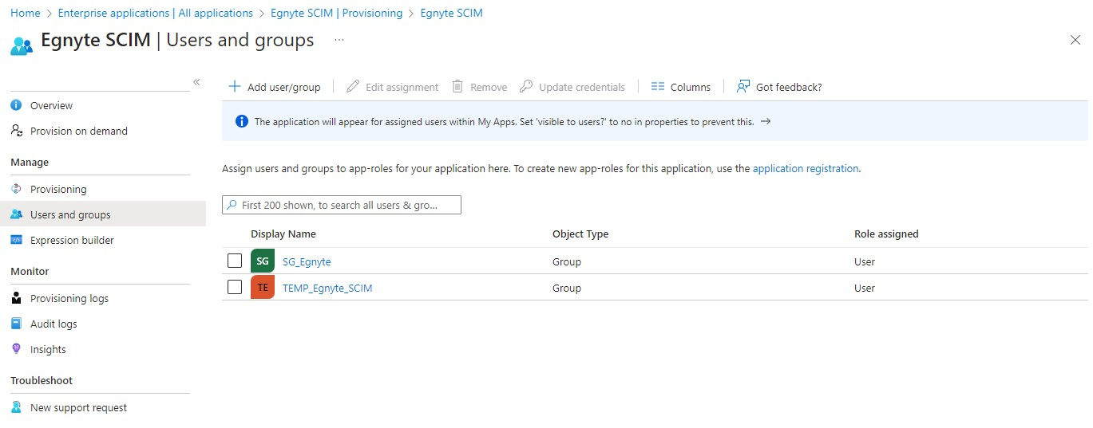Click the orange TE avatar
The width and height of the screenshot is (1093, 428).
click(x=263, y=287)
